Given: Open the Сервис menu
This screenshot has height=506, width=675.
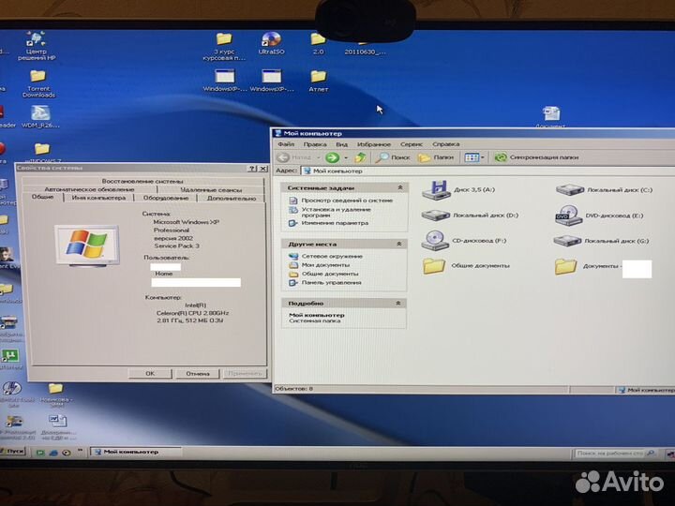Looking at the screenshot, I should click(x=412, y=144).
